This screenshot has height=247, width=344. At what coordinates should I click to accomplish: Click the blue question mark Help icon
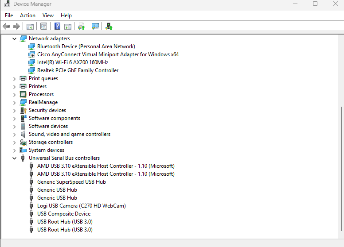pos(57,26)
